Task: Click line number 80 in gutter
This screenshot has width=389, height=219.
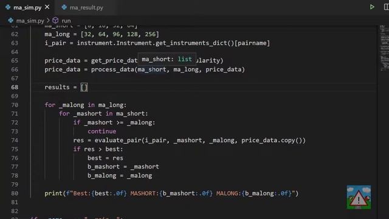Action: click(15, 193)
